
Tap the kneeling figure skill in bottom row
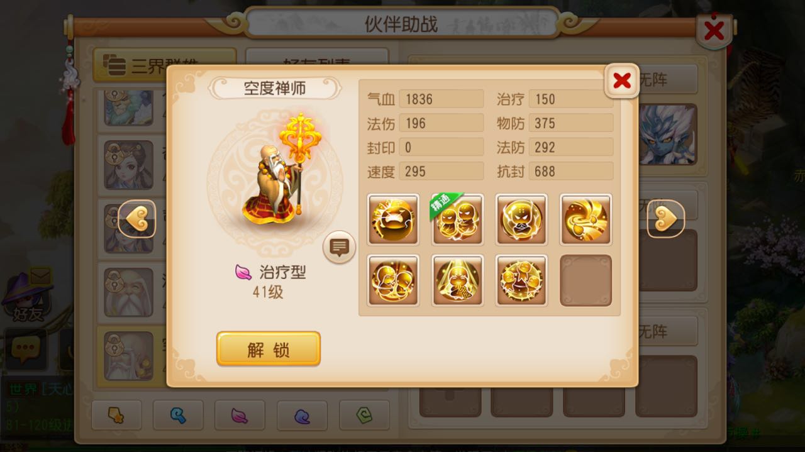pyautogui.click(x=457, y=280)
